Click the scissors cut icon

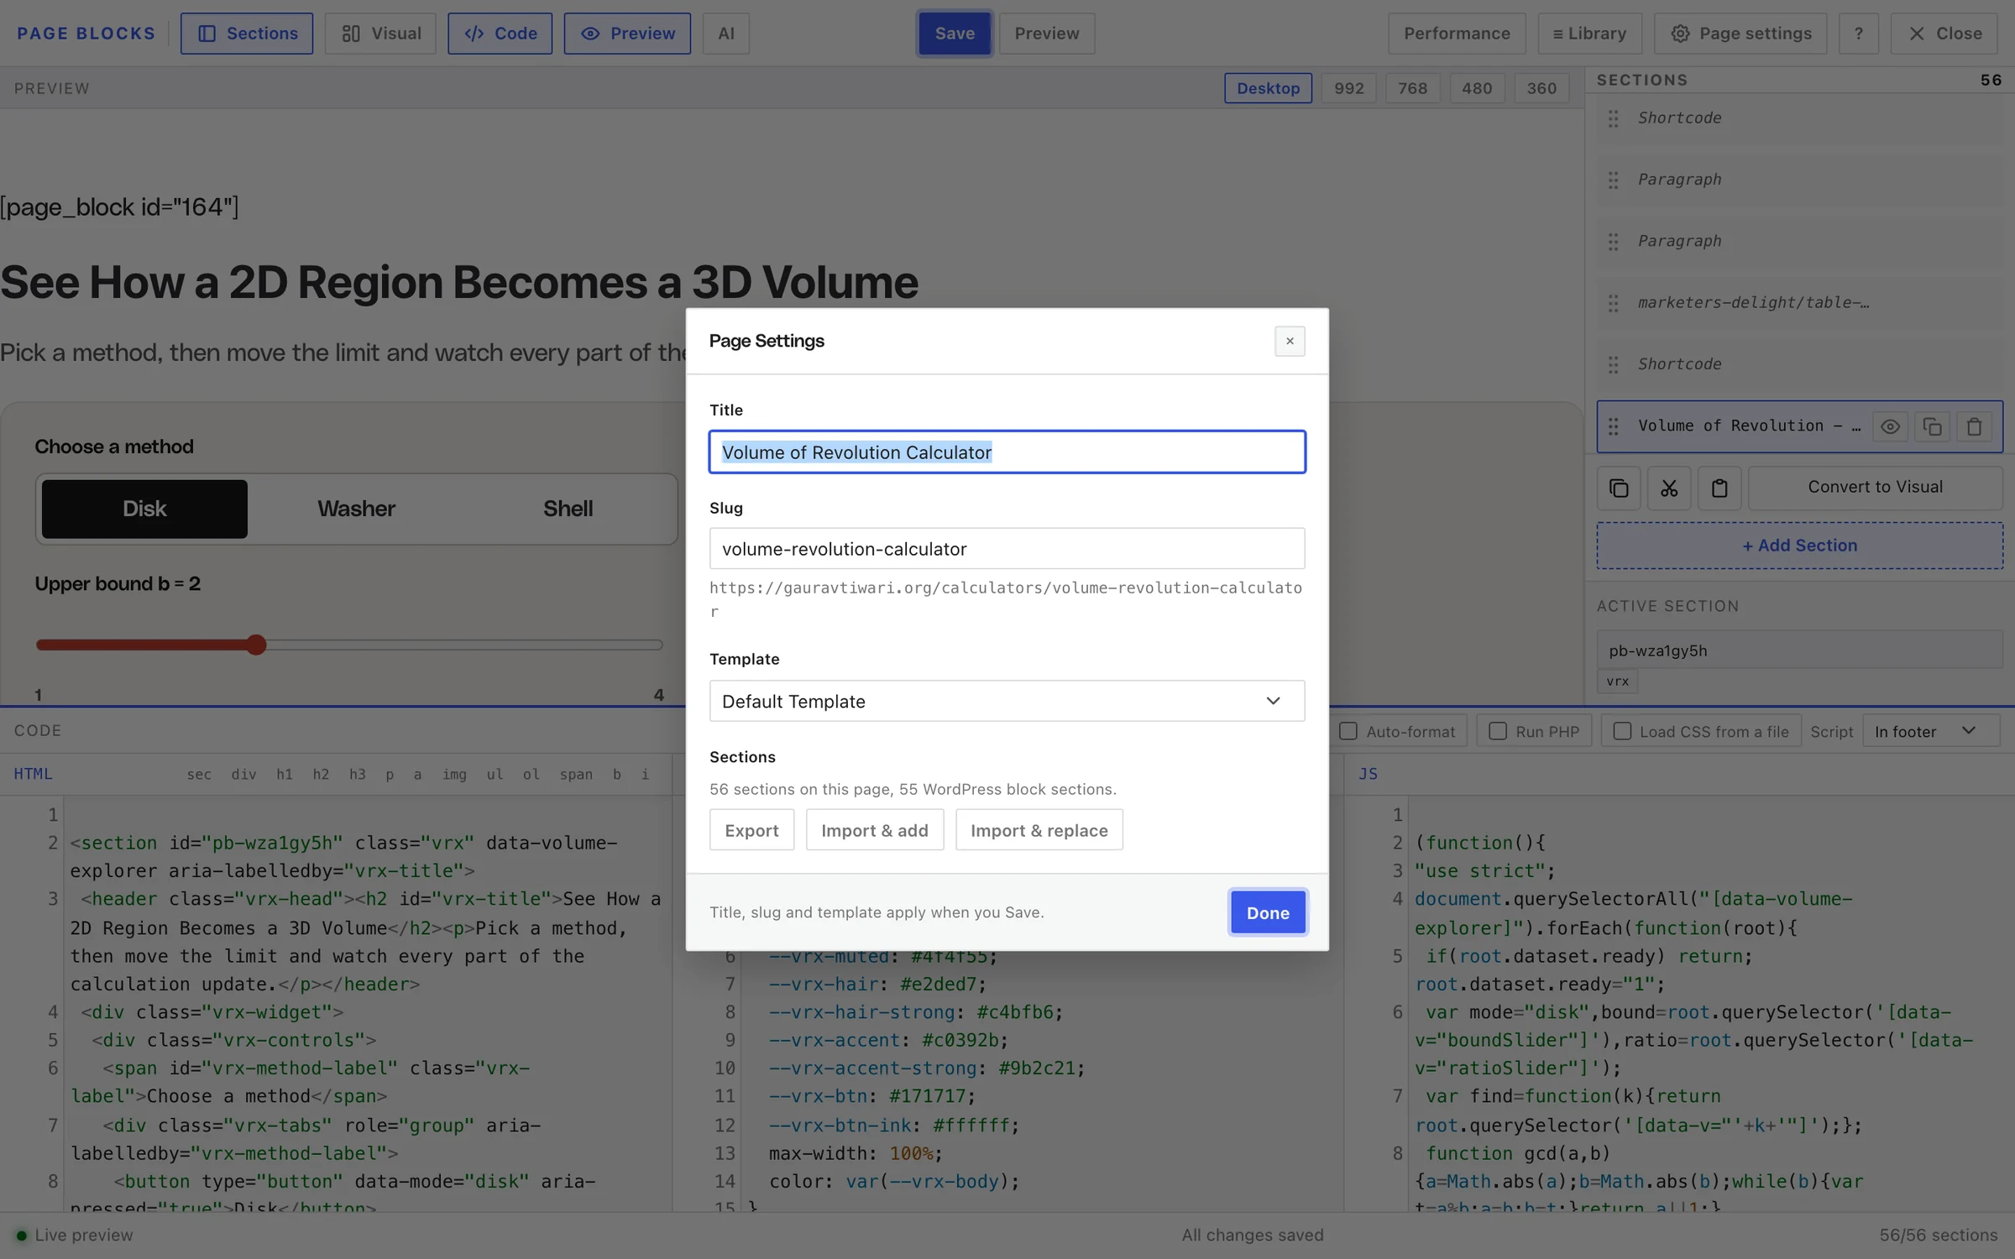tap(1669, 488)
